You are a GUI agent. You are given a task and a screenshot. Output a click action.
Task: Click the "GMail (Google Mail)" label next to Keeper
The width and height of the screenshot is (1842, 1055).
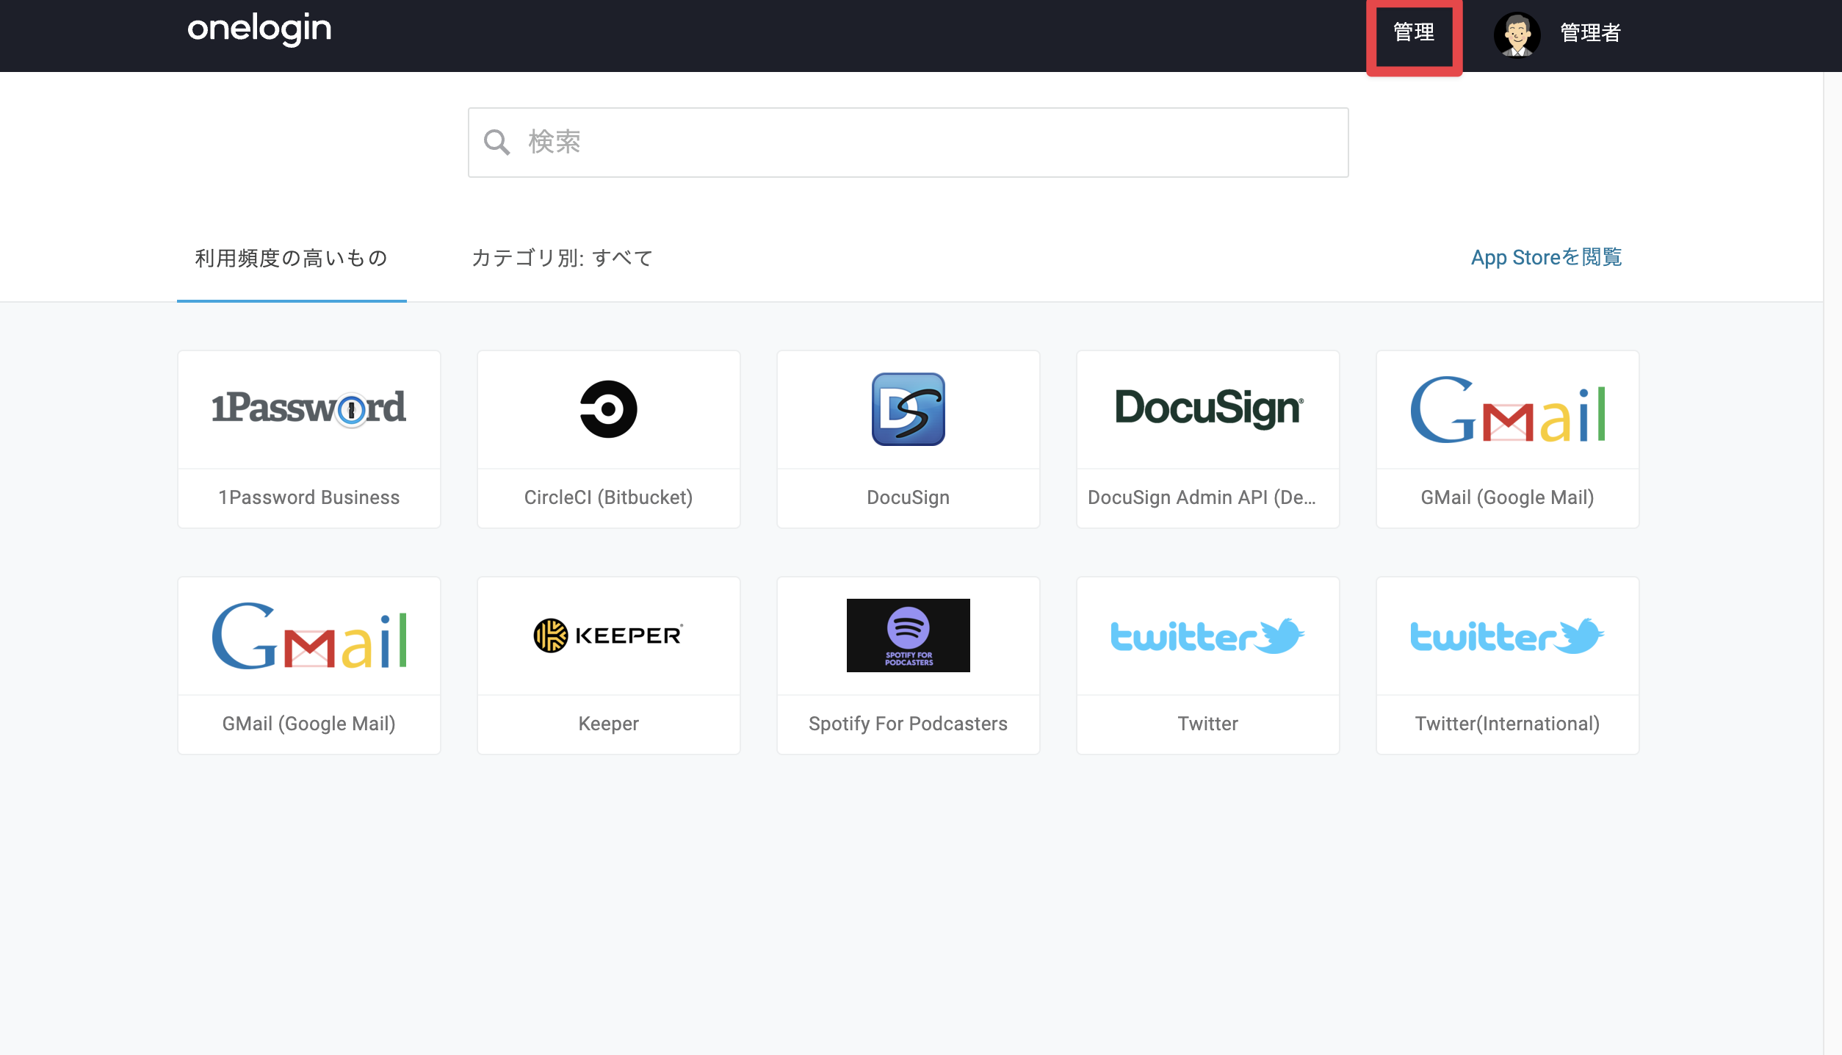tap(309, 724)
